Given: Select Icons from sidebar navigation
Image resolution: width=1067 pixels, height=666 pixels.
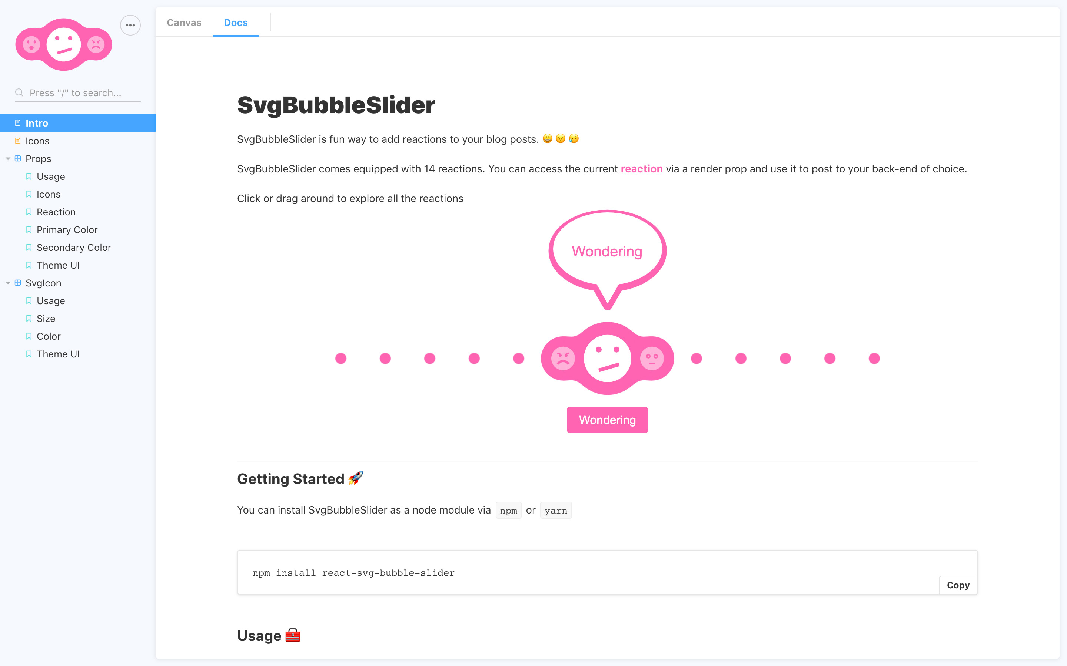Looking at the screenshot, I should pyautogui.click(x=38, y=140).
